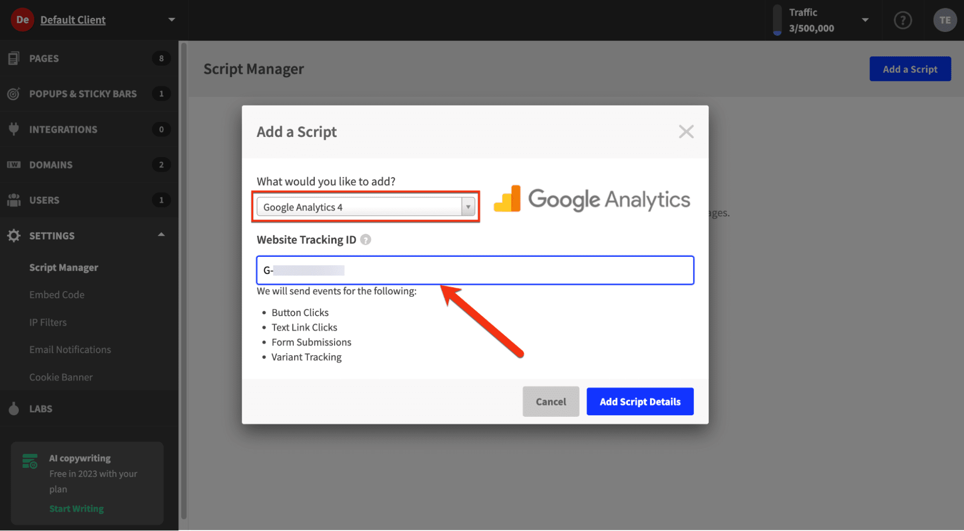Open the Google Analytics 4 script type dropdown
The image size is (964, 531).
point(366,207)
